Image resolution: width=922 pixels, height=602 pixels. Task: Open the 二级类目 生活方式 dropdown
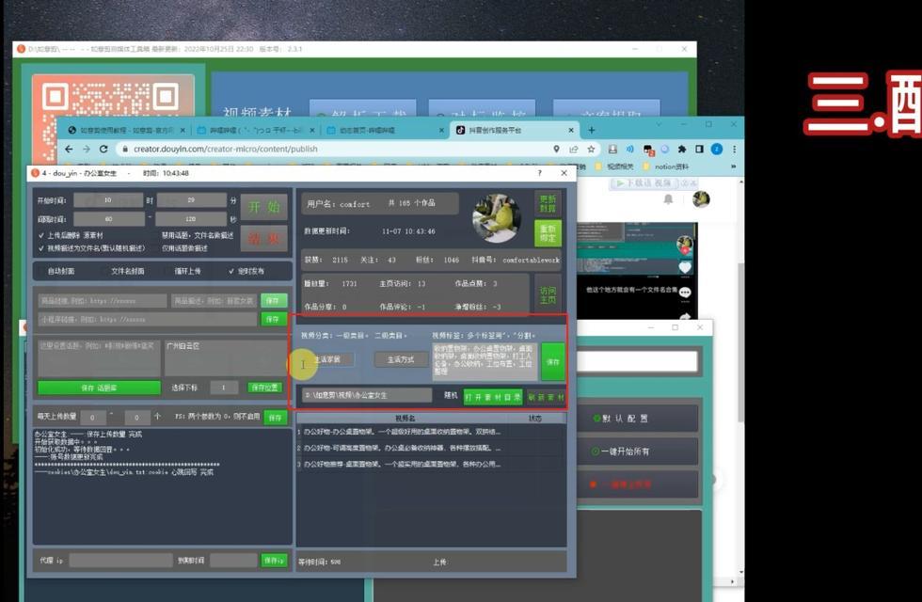pyautogui.click(x=401, y=359)
